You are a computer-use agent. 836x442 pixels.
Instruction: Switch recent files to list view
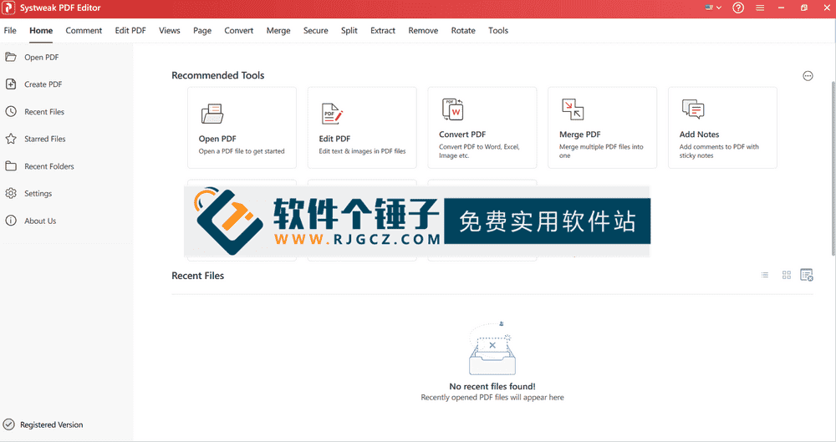click(x=765, y=275)
